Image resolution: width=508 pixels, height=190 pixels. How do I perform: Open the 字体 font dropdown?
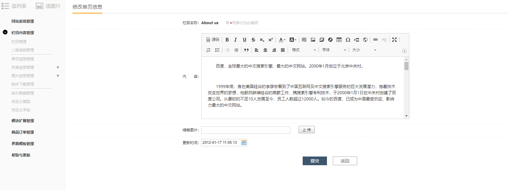click(334, 50)
